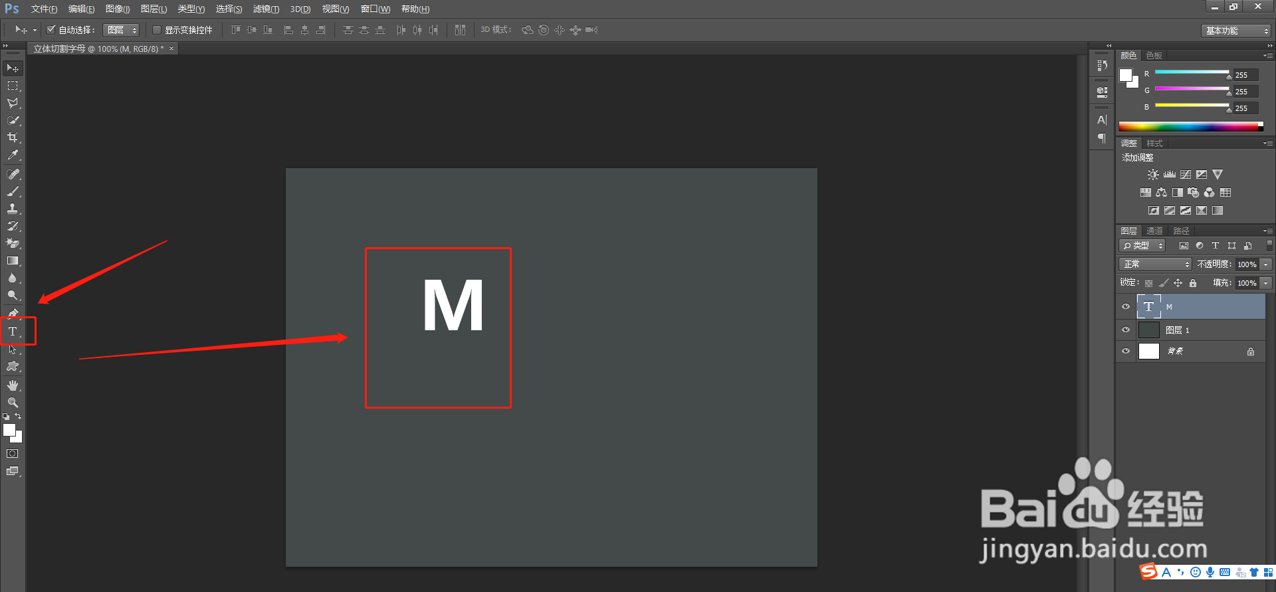Select the Path Selection tool
This screenshot has height=592, width=1276.
pyautogui.click(x=13, y=349)
